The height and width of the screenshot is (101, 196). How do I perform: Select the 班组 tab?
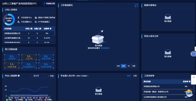pos(129,76)
